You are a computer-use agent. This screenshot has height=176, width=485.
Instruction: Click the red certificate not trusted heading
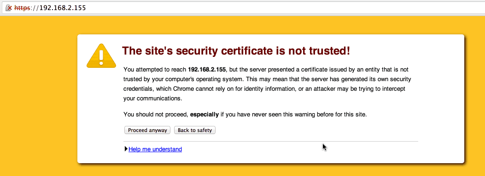click(x=236, y=50)
